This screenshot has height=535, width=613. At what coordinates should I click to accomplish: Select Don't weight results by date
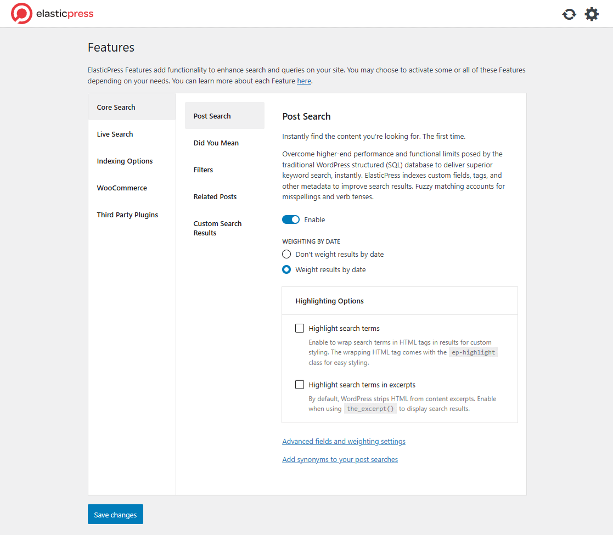pos(286,254)
